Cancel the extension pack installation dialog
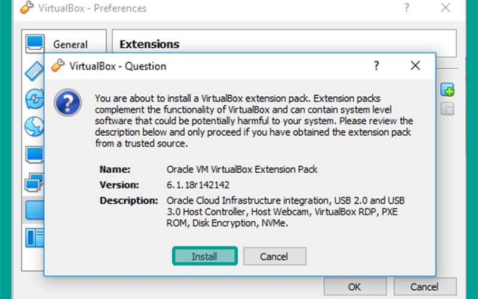 (274, 257)
